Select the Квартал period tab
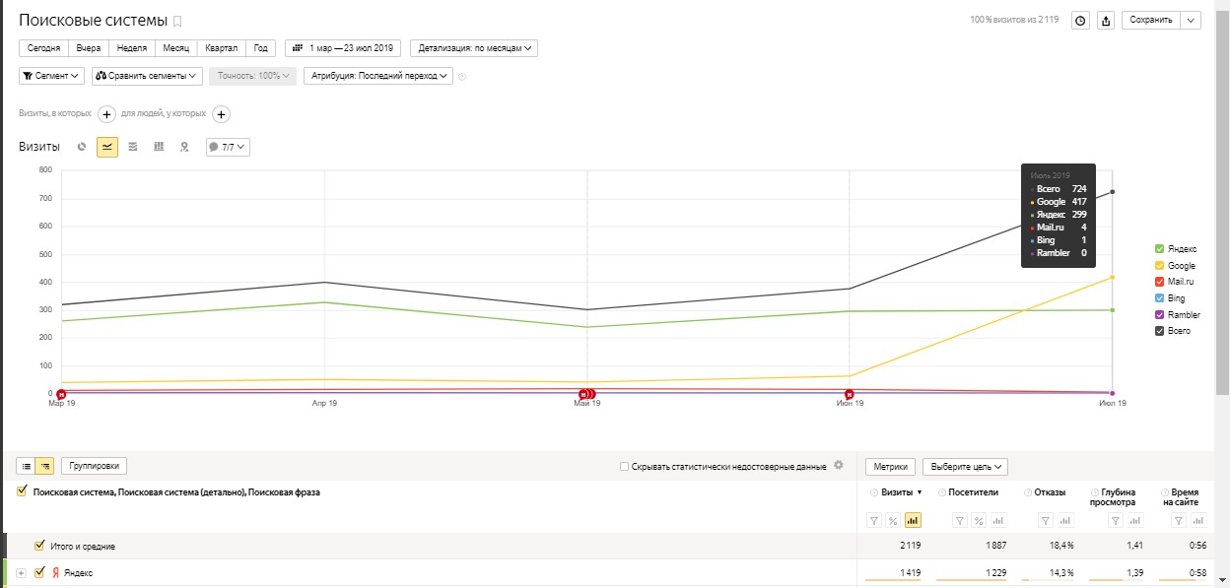This screenshot has height=588, width=1230. pos(222,47)
